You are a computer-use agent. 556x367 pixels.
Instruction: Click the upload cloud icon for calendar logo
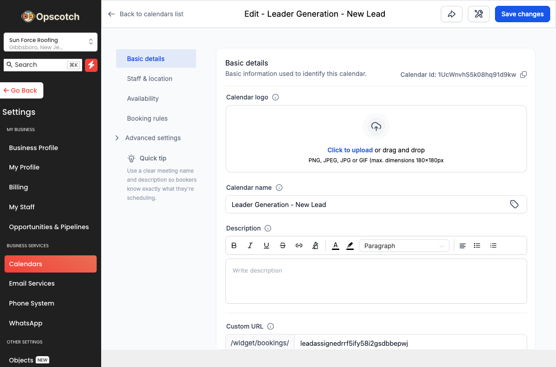pyautogui.click(x=376, y=127)
